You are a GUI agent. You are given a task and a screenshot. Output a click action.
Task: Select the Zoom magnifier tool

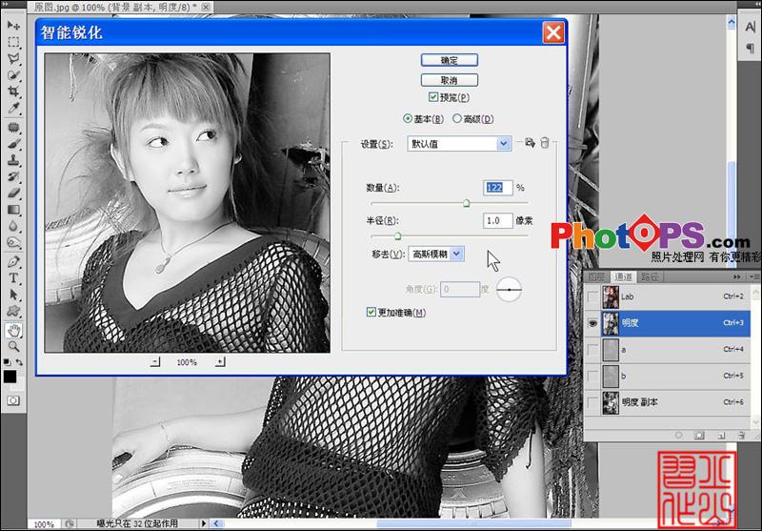click(14, 347)
